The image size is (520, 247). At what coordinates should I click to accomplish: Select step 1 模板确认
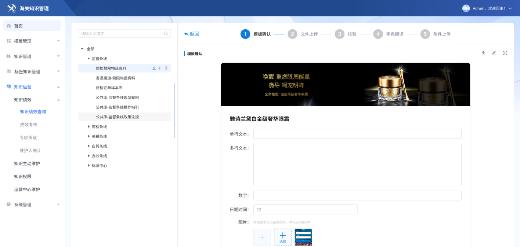click(256, 34)
